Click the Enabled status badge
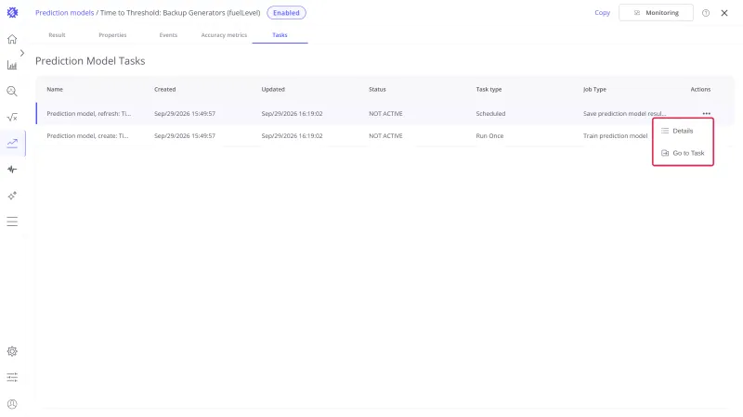 click(286, 13)
